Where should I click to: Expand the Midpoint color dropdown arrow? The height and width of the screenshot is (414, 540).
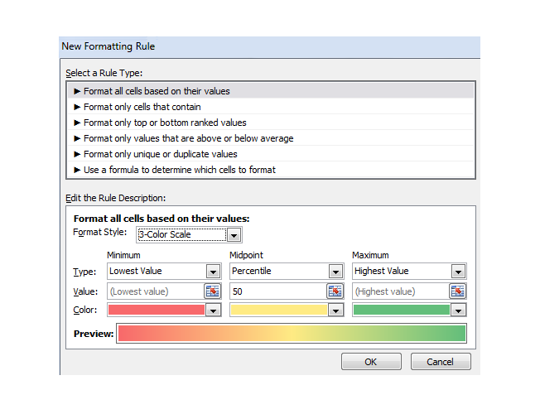(335, 310)
